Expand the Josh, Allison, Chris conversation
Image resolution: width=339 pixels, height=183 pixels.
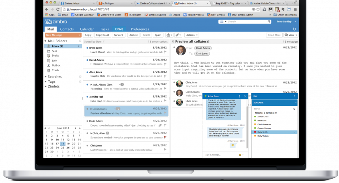91,85
